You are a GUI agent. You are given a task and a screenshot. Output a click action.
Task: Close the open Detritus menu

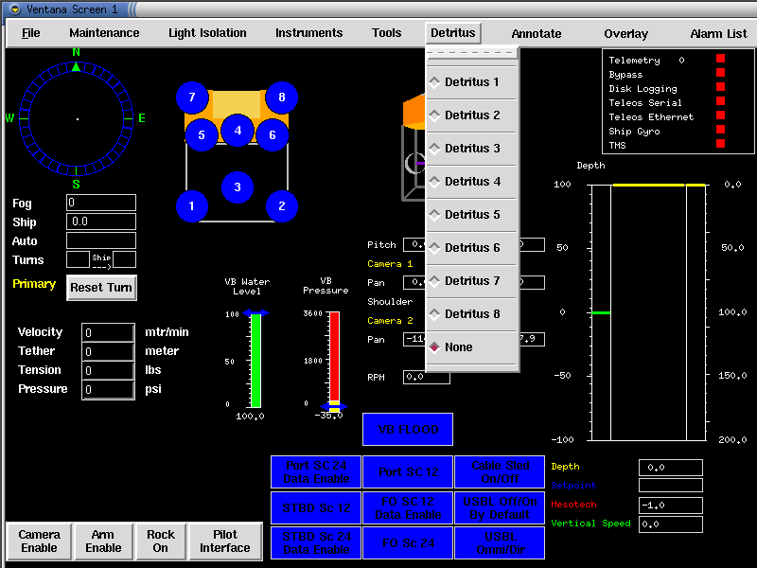point(453,33)
